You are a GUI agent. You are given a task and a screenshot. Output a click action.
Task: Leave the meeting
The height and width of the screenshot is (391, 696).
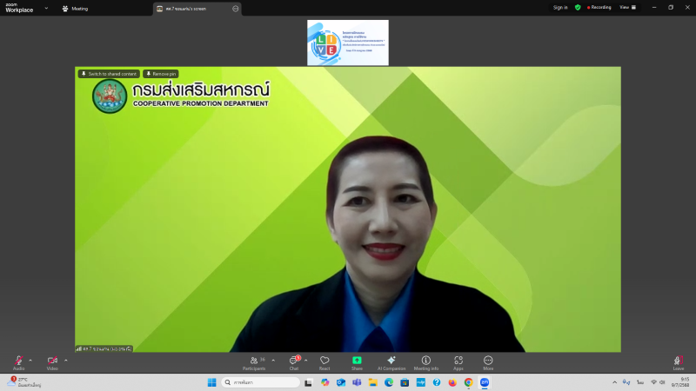pyautogui.click(x=678, y=361)
